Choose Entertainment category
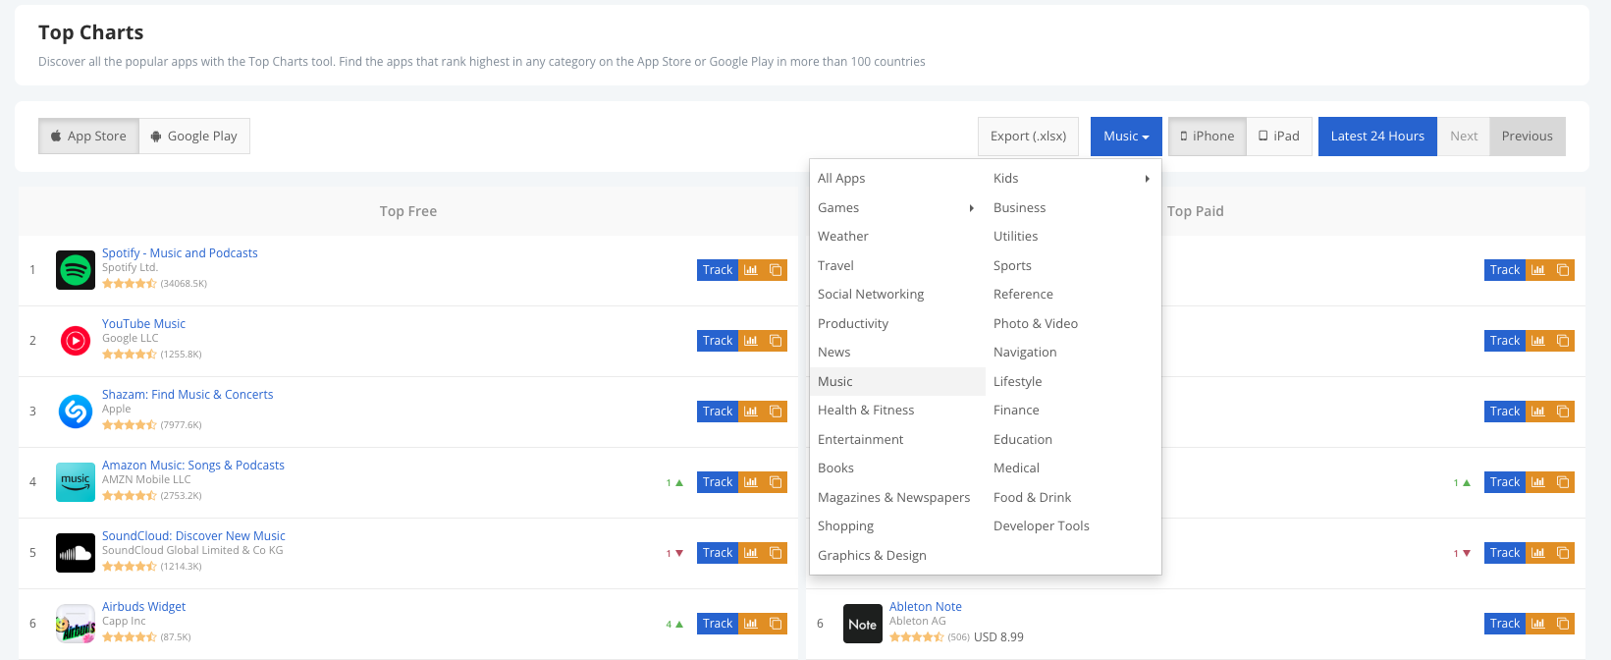This screenshot has height=660, width=1611. 897,439
